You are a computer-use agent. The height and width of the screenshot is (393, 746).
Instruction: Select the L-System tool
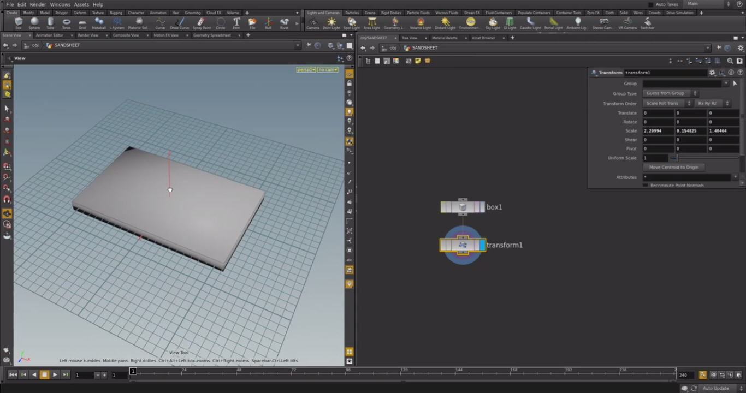pyautogui.click(x=116, y=22)
